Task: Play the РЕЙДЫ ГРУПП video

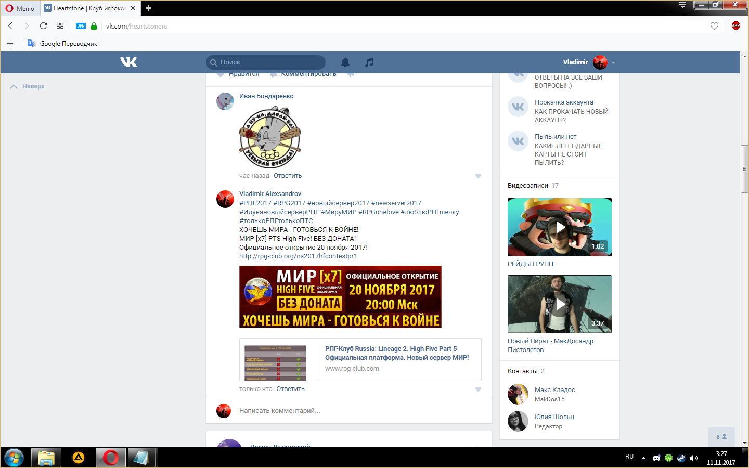Action: coord(560,227)
